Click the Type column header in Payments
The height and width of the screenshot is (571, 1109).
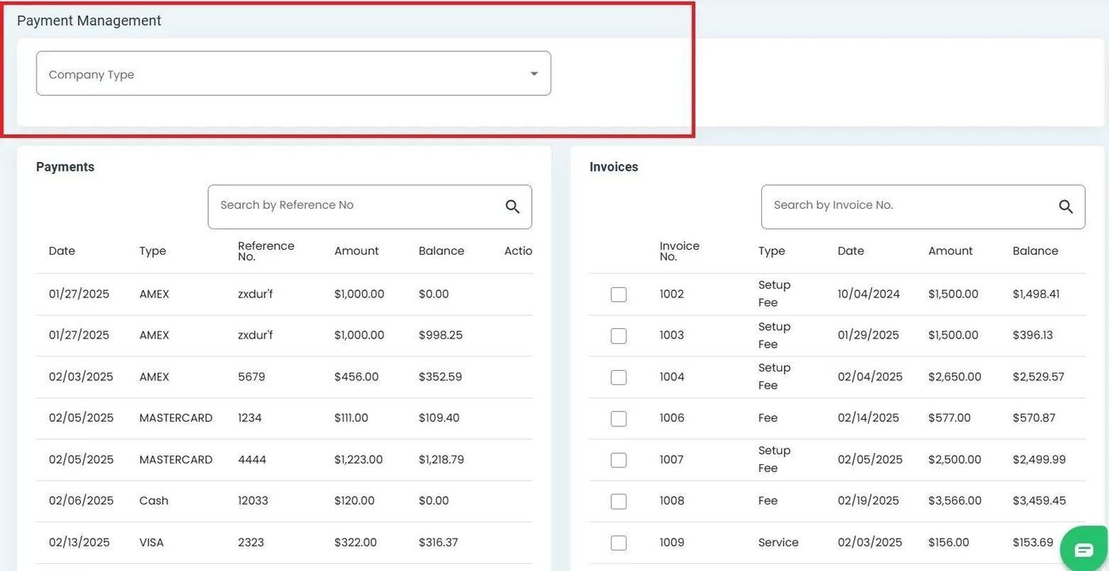153,250
